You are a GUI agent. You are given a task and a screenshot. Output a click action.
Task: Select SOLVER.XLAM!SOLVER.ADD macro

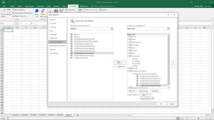click(92, 39)
